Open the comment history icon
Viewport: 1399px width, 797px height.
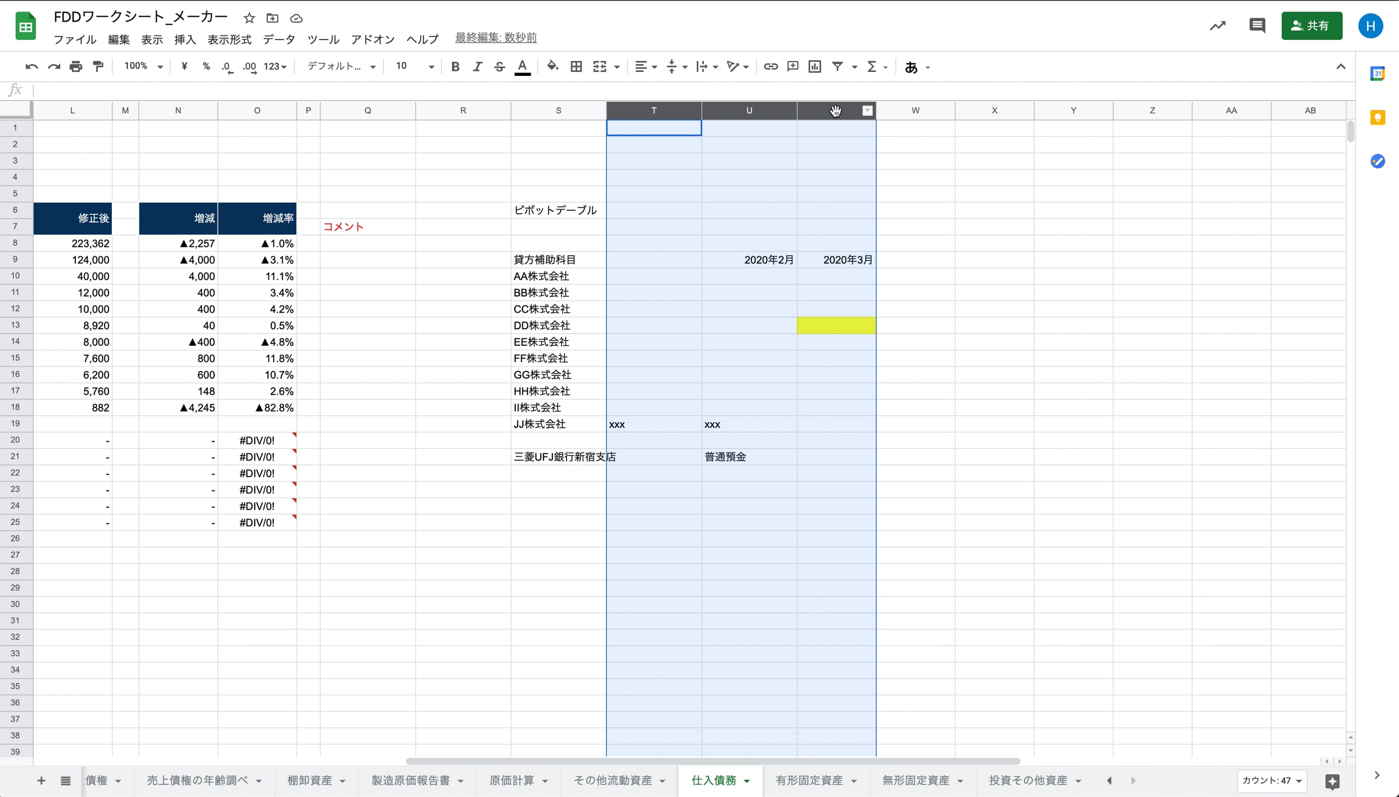[x=1257, y=25]
